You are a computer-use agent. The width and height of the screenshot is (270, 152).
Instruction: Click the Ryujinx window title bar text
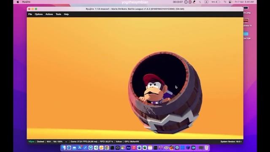135,9
